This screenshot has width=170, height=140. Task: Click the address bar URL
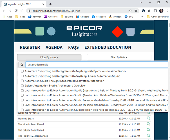pos(56,11)
